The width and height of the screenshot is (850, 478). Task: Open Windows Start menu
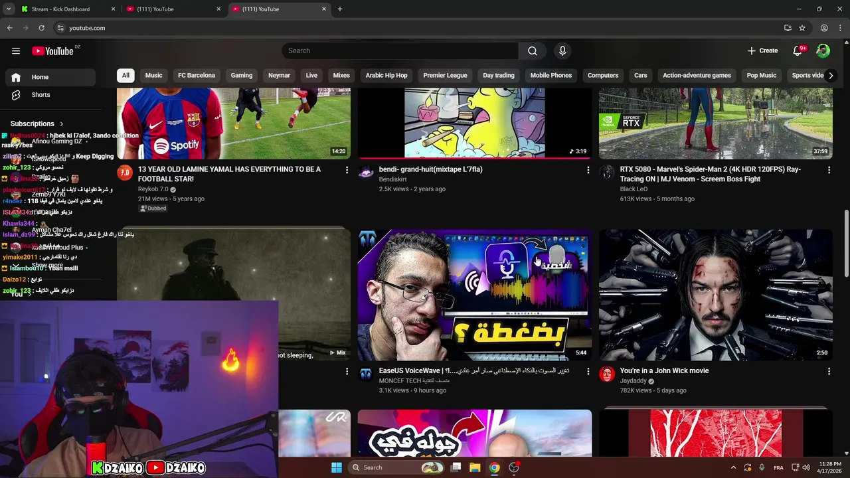[x=337, y=467]
